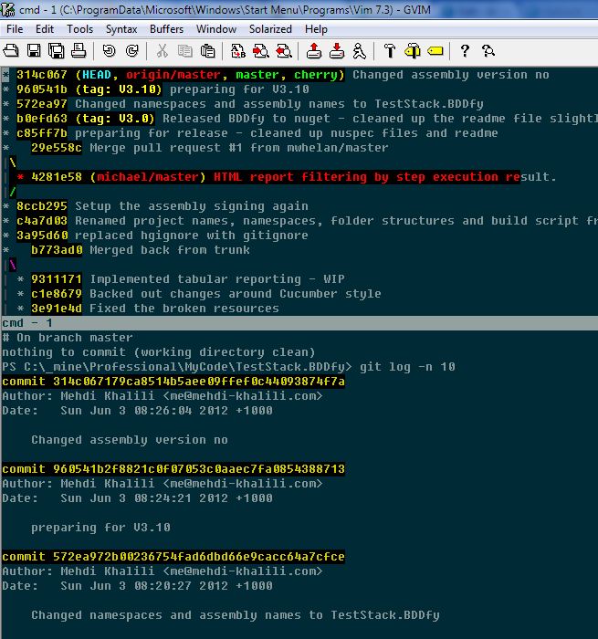Screen dimensions: 598x639
Task: Click the Redo toolbar icon
Action: tap(131, 51)
